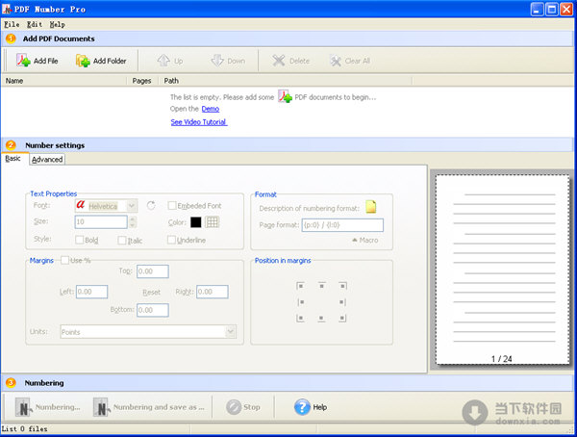Expand the Macro menu
Screen dimensions: 577x437
365,240
